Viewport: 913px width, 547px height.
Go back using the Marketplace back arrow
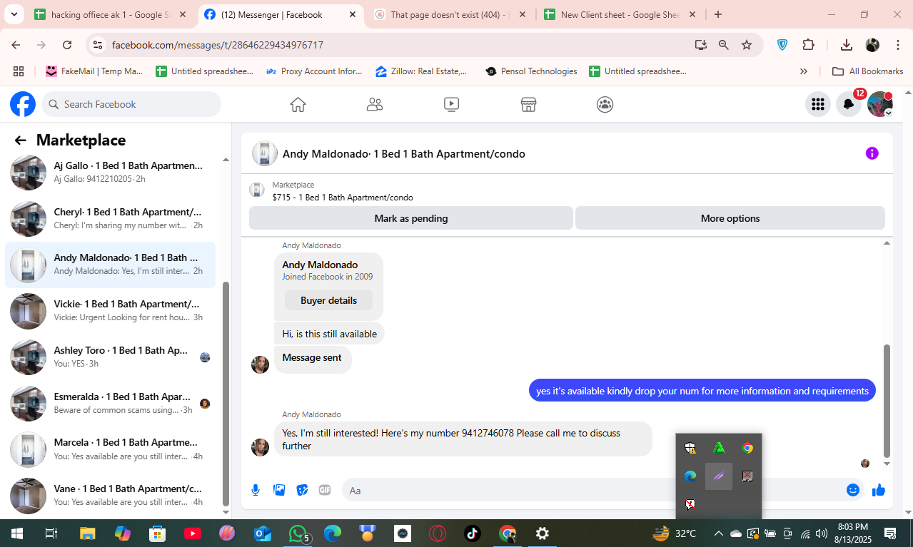point(20,140)
